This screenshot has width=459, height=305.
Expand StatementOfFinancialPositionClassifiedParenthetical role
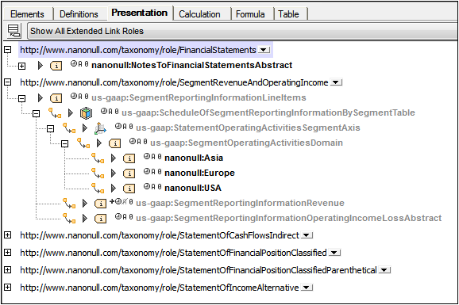[8, 269]
